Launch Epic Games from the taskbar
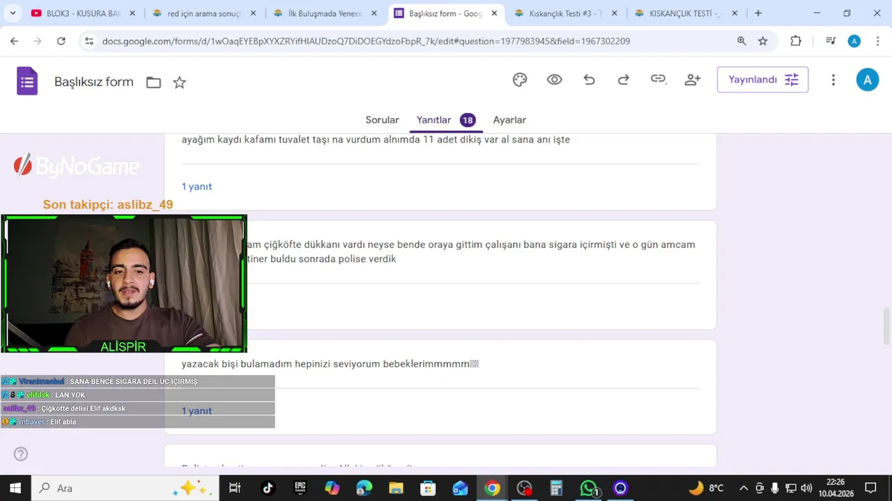This screenshot has width=892, height=501. [x=300, y=488]
